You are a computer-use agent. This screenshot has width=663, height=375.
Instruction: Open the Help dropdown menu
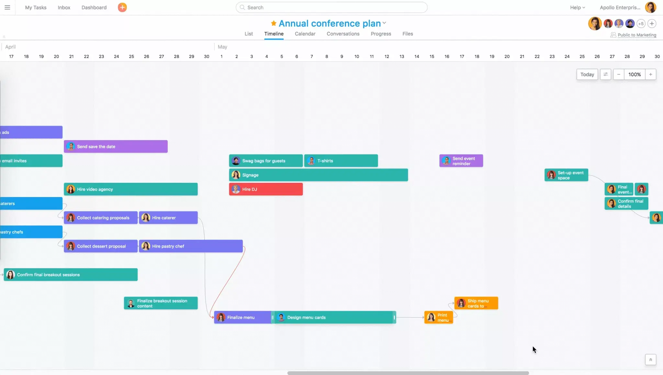click(577, 7)
